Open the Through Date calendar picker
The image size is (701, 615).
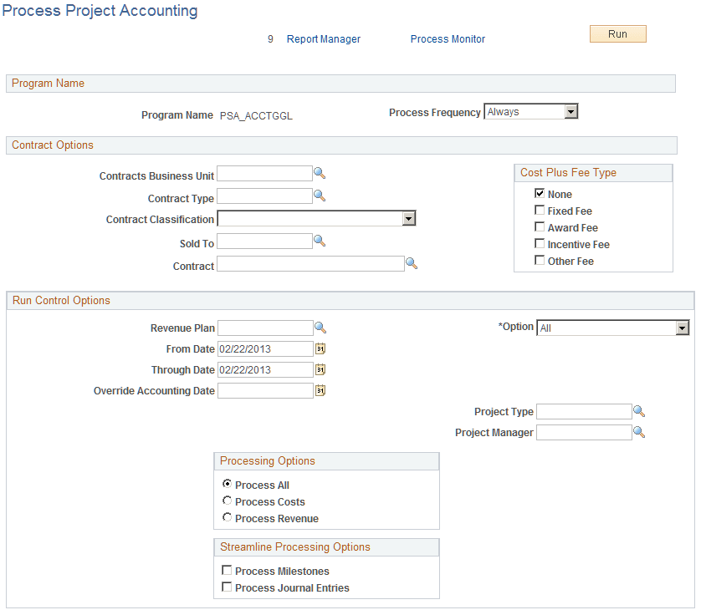pyautogui.click(x=320, y=369)
